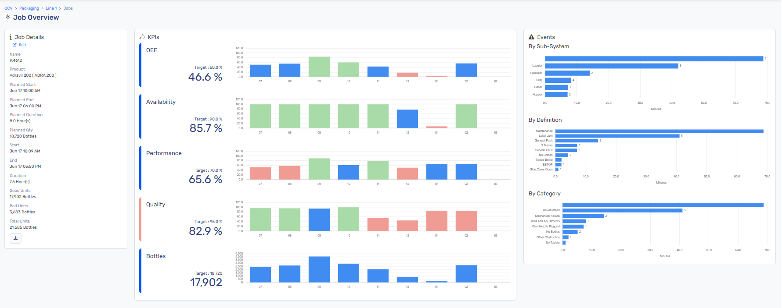Viewport: 782px width, 308px height.
Task: Click the Hopper label in By Sub-System chart
Action: point(537,95)
